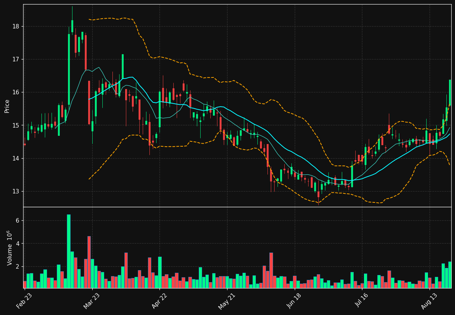455x315 pixels.
Task: Click the Mar 23 date label
Action: [92, 301]
